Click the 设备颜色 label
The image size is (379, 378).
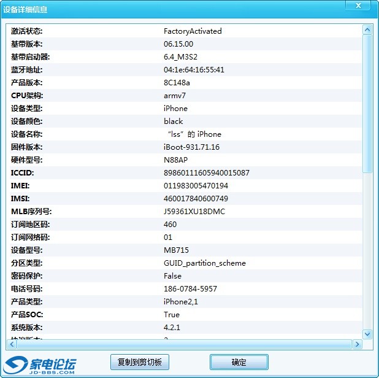click(x=26, y=121)
